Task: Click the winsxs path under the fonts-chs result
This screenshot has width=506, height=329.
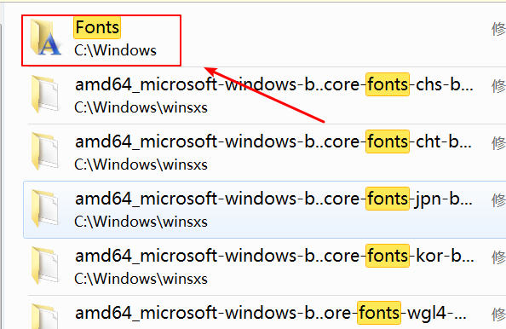Action: tap(141, 107)
